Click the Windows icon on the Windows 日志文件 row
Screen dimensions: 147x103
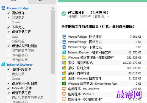tap(64, 79)
